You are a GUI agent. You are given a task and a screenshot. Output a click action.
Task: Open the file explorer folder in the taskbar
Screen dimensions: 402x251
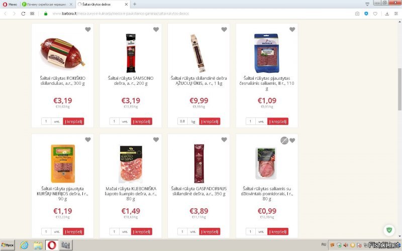tap(38, 245)
